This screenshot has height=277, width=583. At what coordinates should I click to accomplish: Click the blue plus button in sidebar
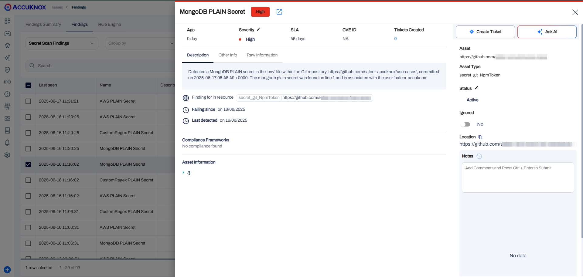click(x=7, y=270)
